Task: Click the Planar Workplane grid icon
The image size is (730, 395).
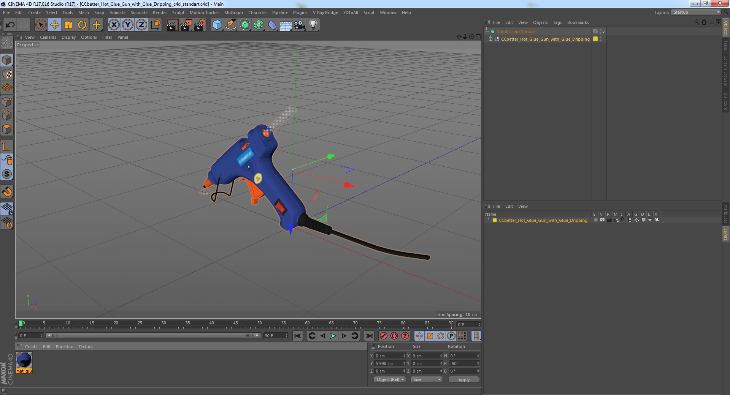Action: [x=7, y=223]
